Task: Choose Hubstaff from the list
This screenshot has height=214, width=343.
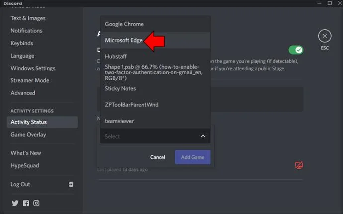Action: coord(155,56)
